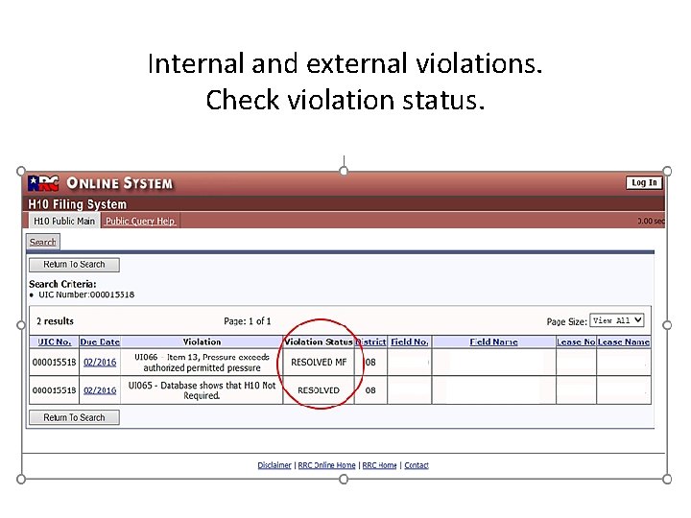Click district 08 in the UI066 row
The height and width of the screenshot is (518, 691).
tap(370, 362)
